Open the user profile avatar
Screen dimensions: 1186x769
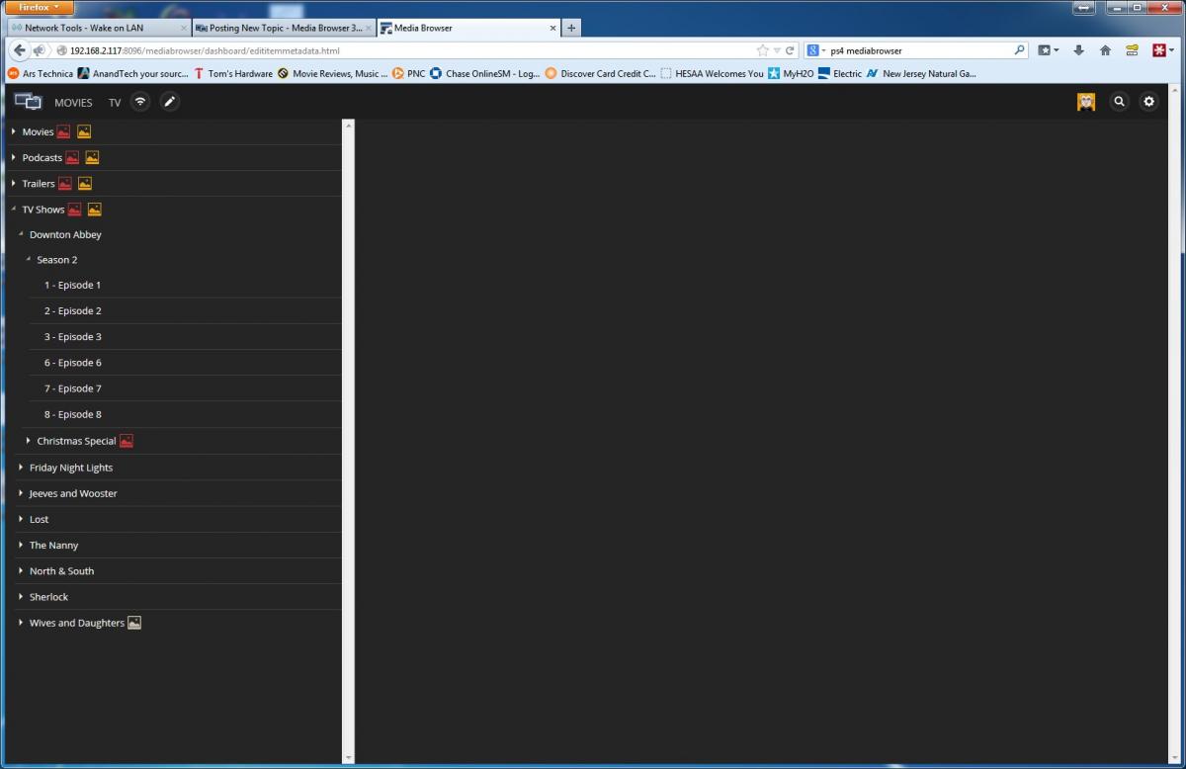click(1086, 101)
